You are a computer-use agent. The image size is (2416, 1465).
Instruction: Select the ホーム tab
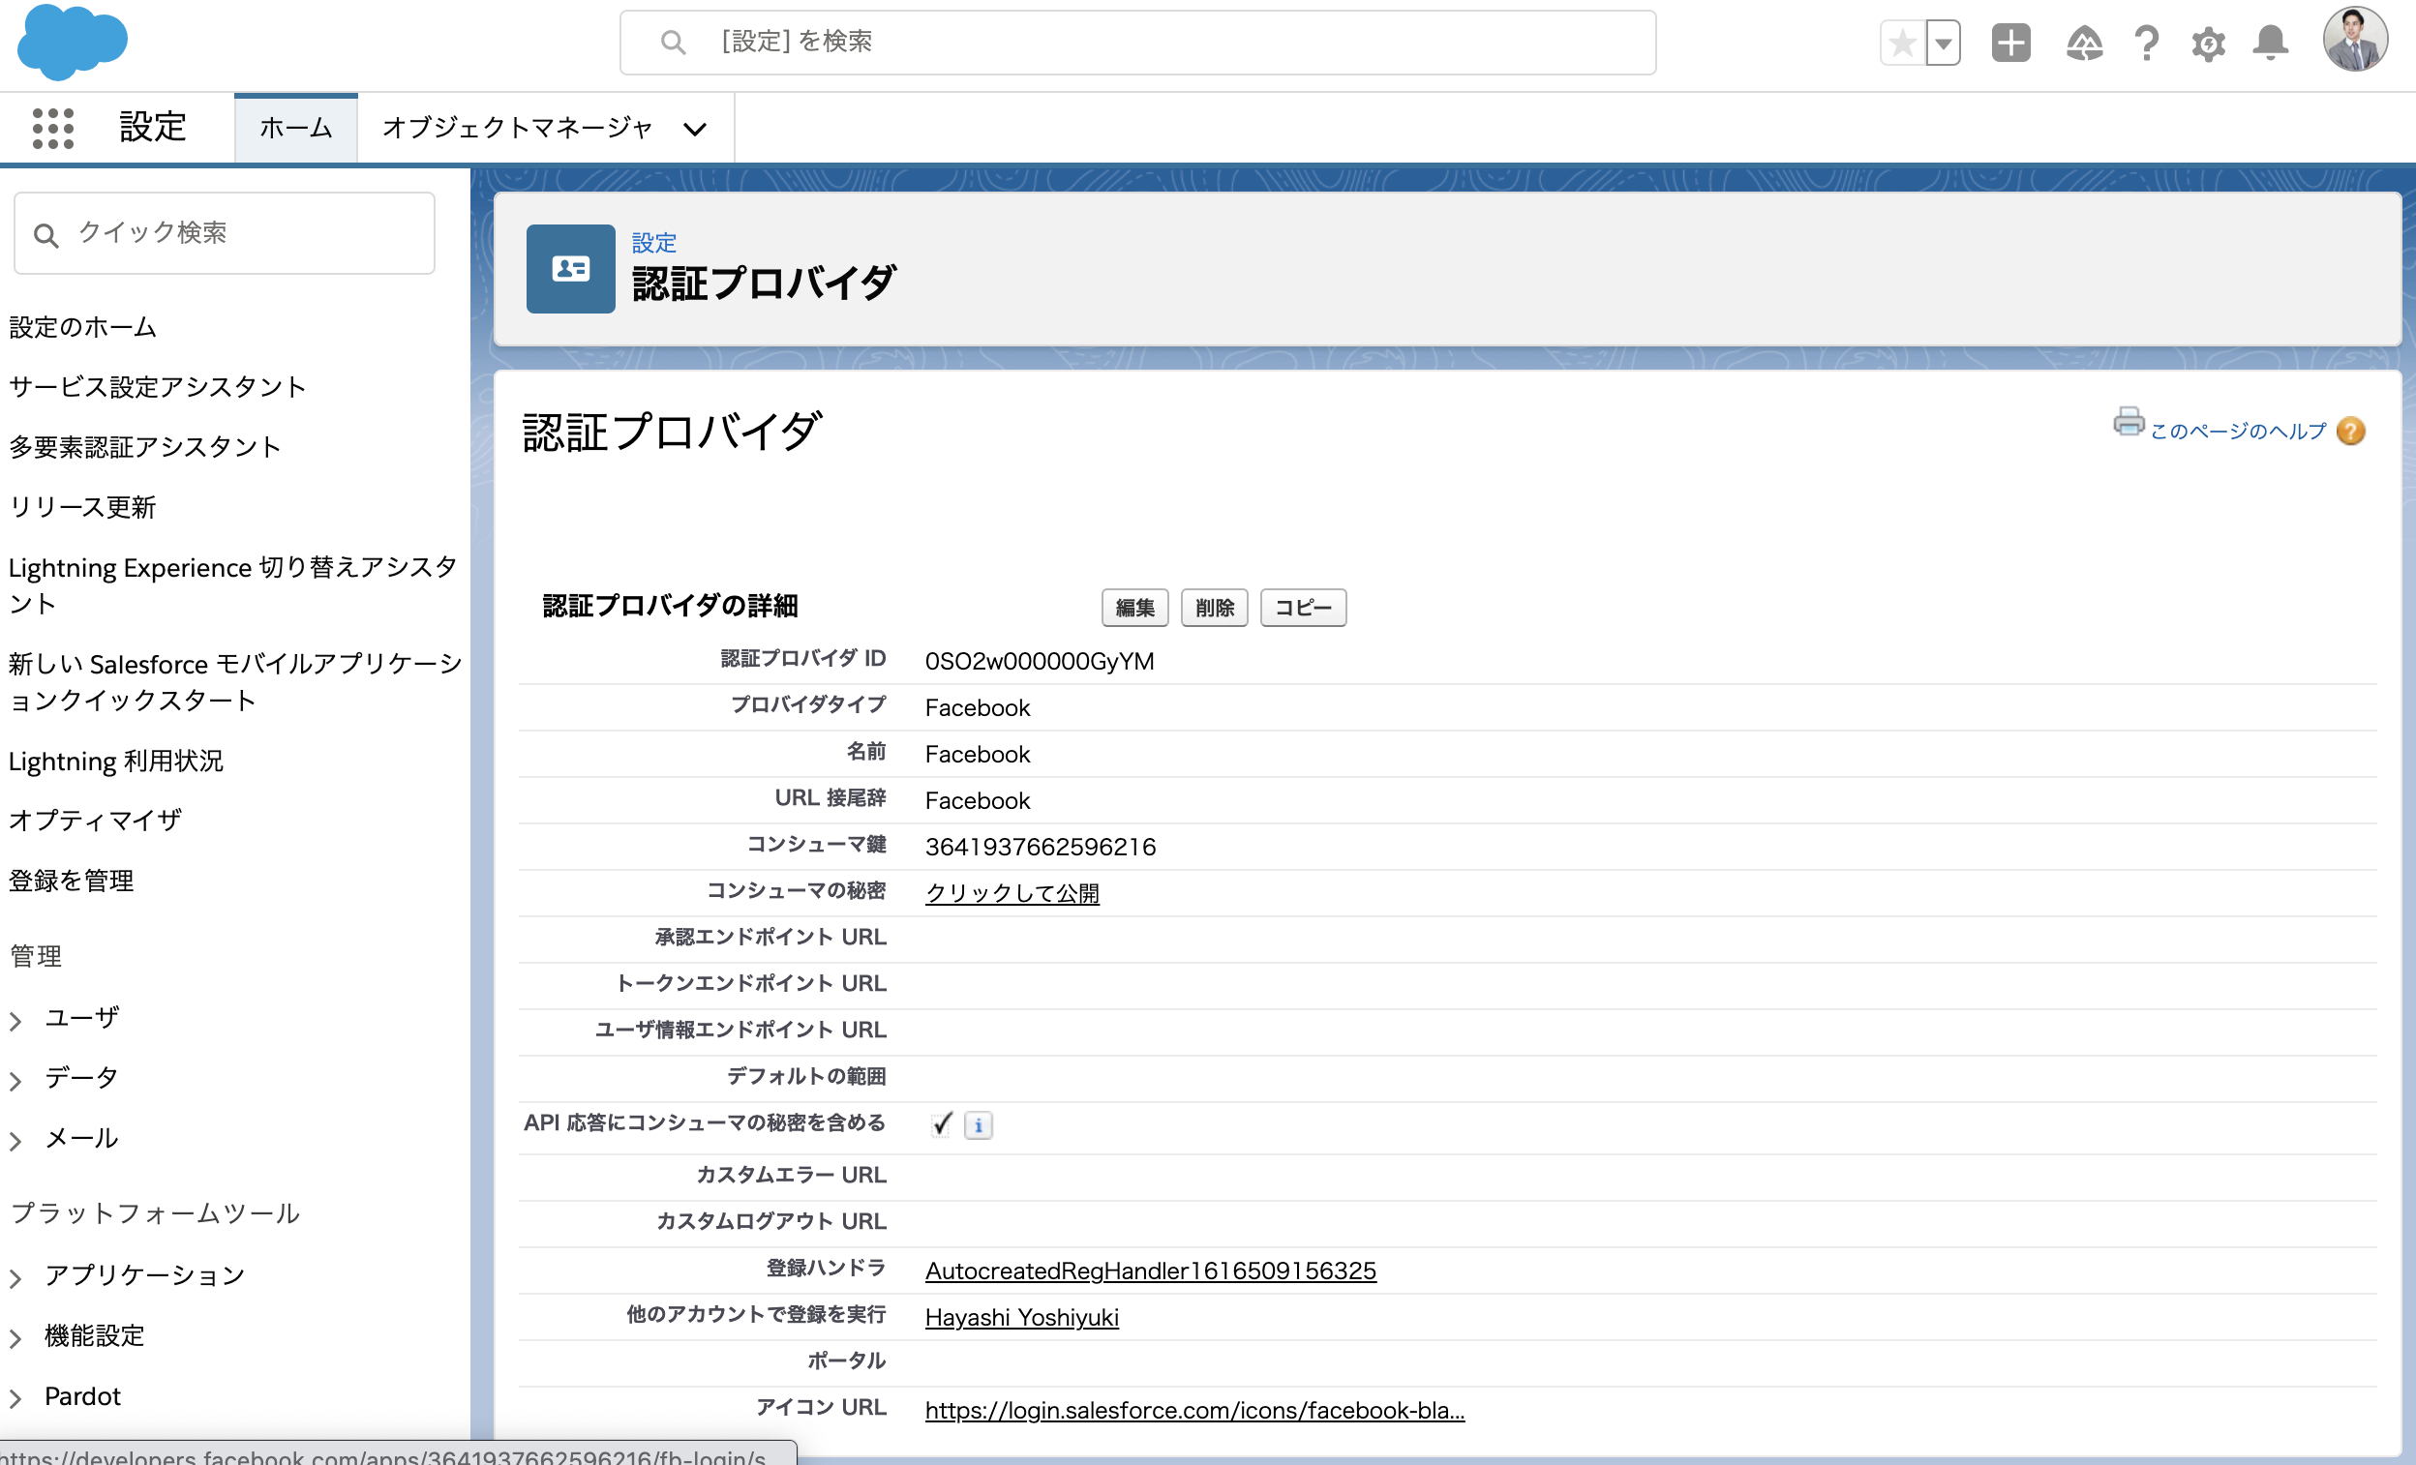296,129
